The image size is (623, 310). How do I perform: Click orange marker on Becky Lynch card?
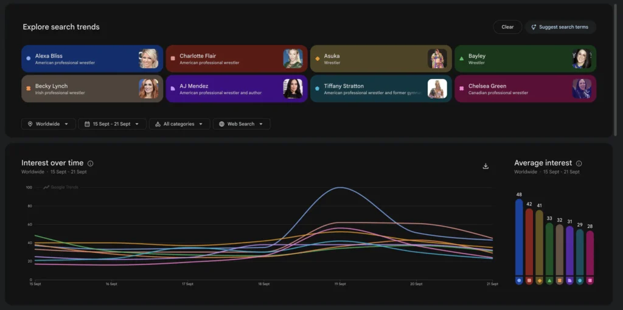coord(28,89)
